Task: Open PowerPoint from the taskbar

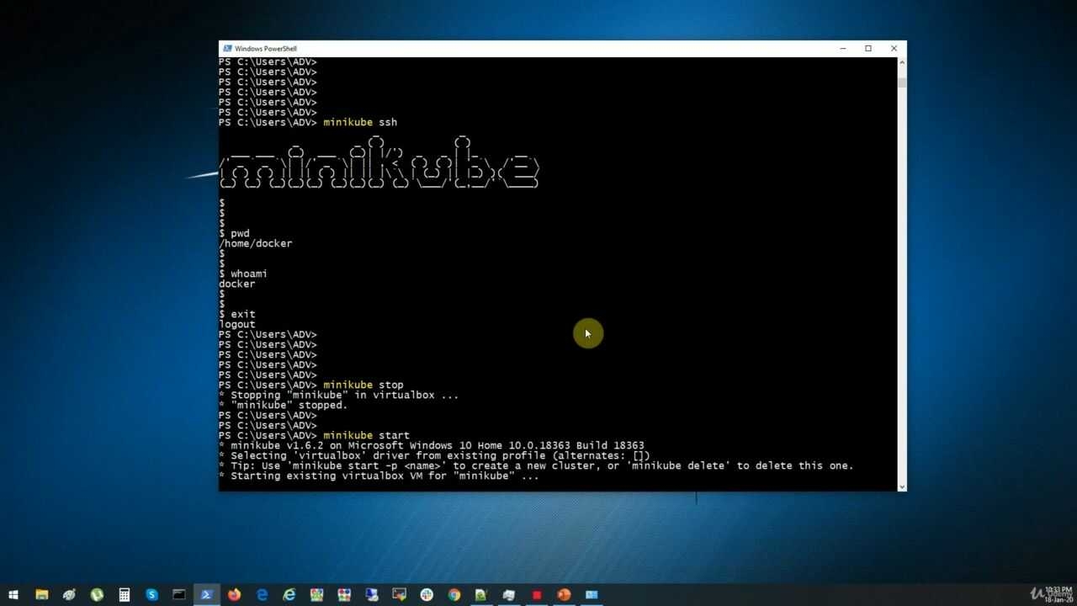Action: click(564, 594)
